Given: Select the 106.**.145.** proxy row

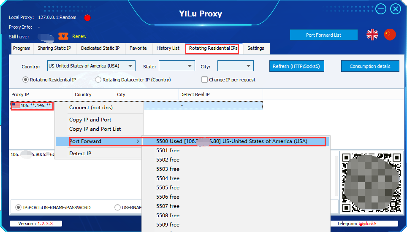Looking at the screenshot, I should (136, 105).
